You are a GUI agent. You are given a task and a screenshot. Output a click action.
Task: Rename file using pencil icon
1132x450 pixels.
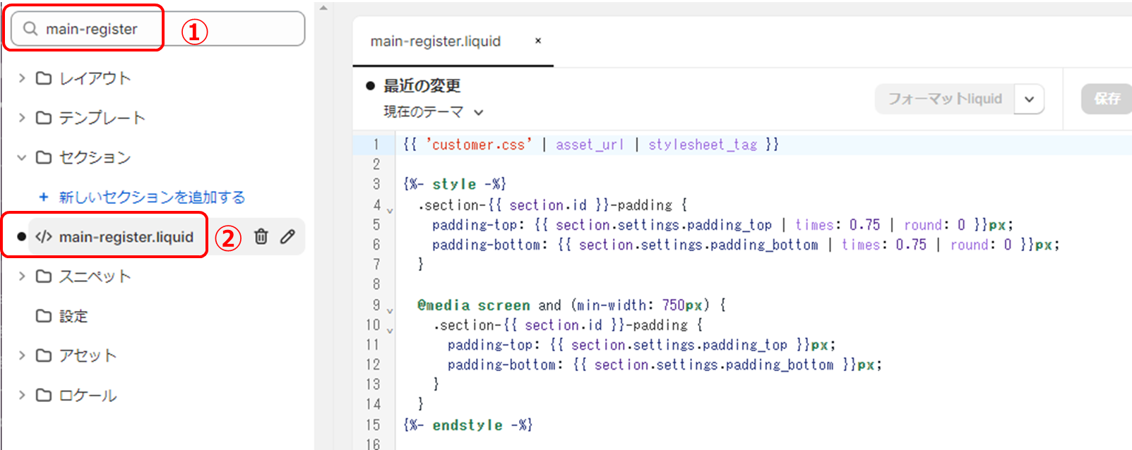(287, 236)
